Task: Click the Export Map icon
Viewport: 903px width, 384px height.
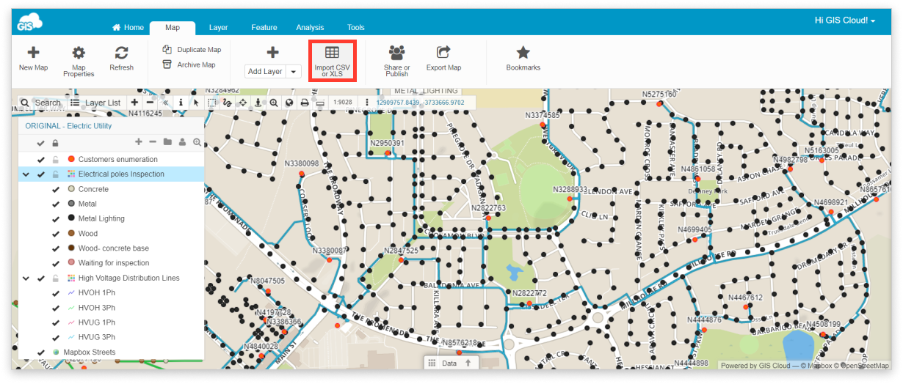Action: click(443, 52)
